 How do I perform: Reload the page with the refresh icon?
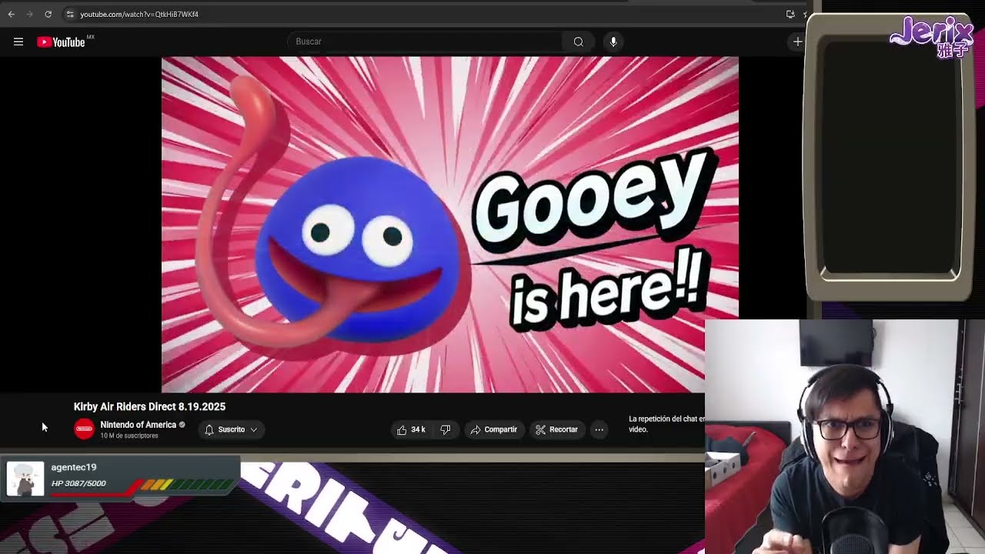point(48,14)
